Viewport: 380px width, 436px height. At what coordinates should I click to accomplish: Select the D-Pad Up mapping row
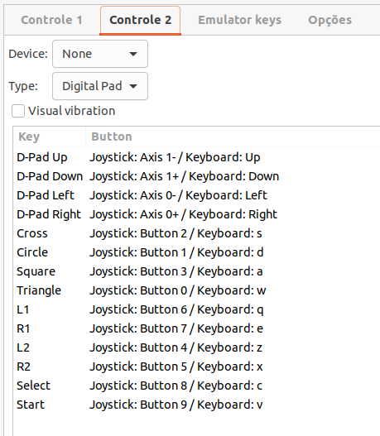click(197, 157)
